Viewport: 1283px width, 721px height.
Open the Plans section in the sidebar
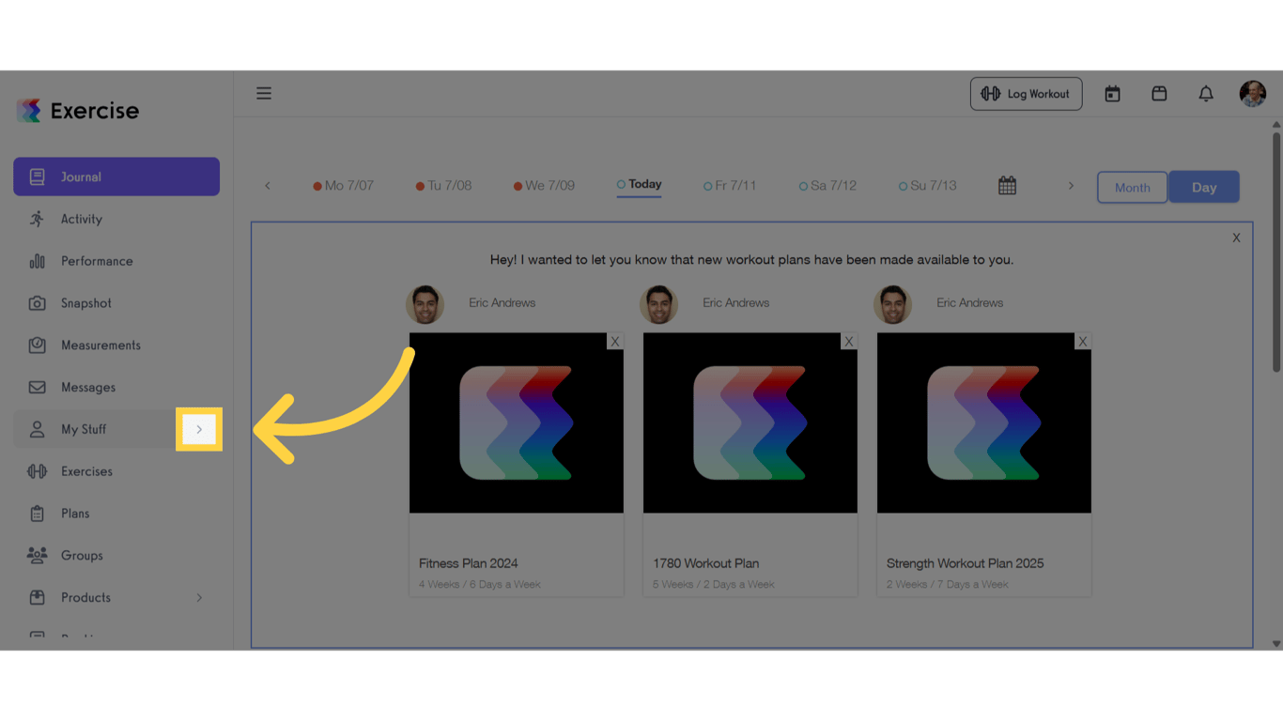point(74,513)
